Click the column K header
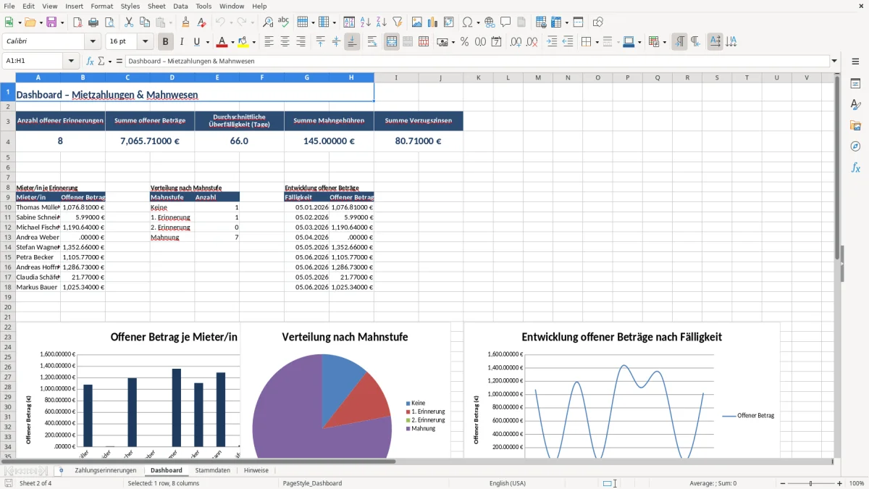Viewport: 869px width, 489px height. (478, 78)
